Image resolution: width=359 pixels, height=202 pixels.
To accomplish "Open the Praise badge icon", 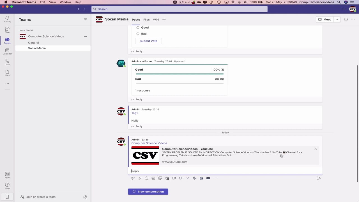I will point(188,178).
